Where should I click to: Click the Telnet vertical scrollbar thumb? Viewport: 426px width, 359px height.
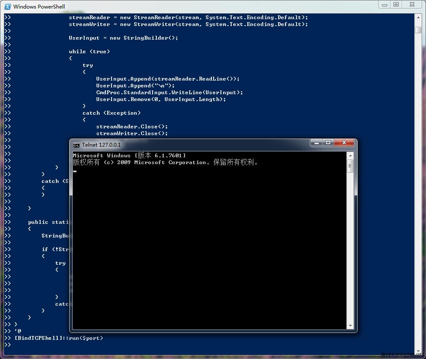[350, 166]
